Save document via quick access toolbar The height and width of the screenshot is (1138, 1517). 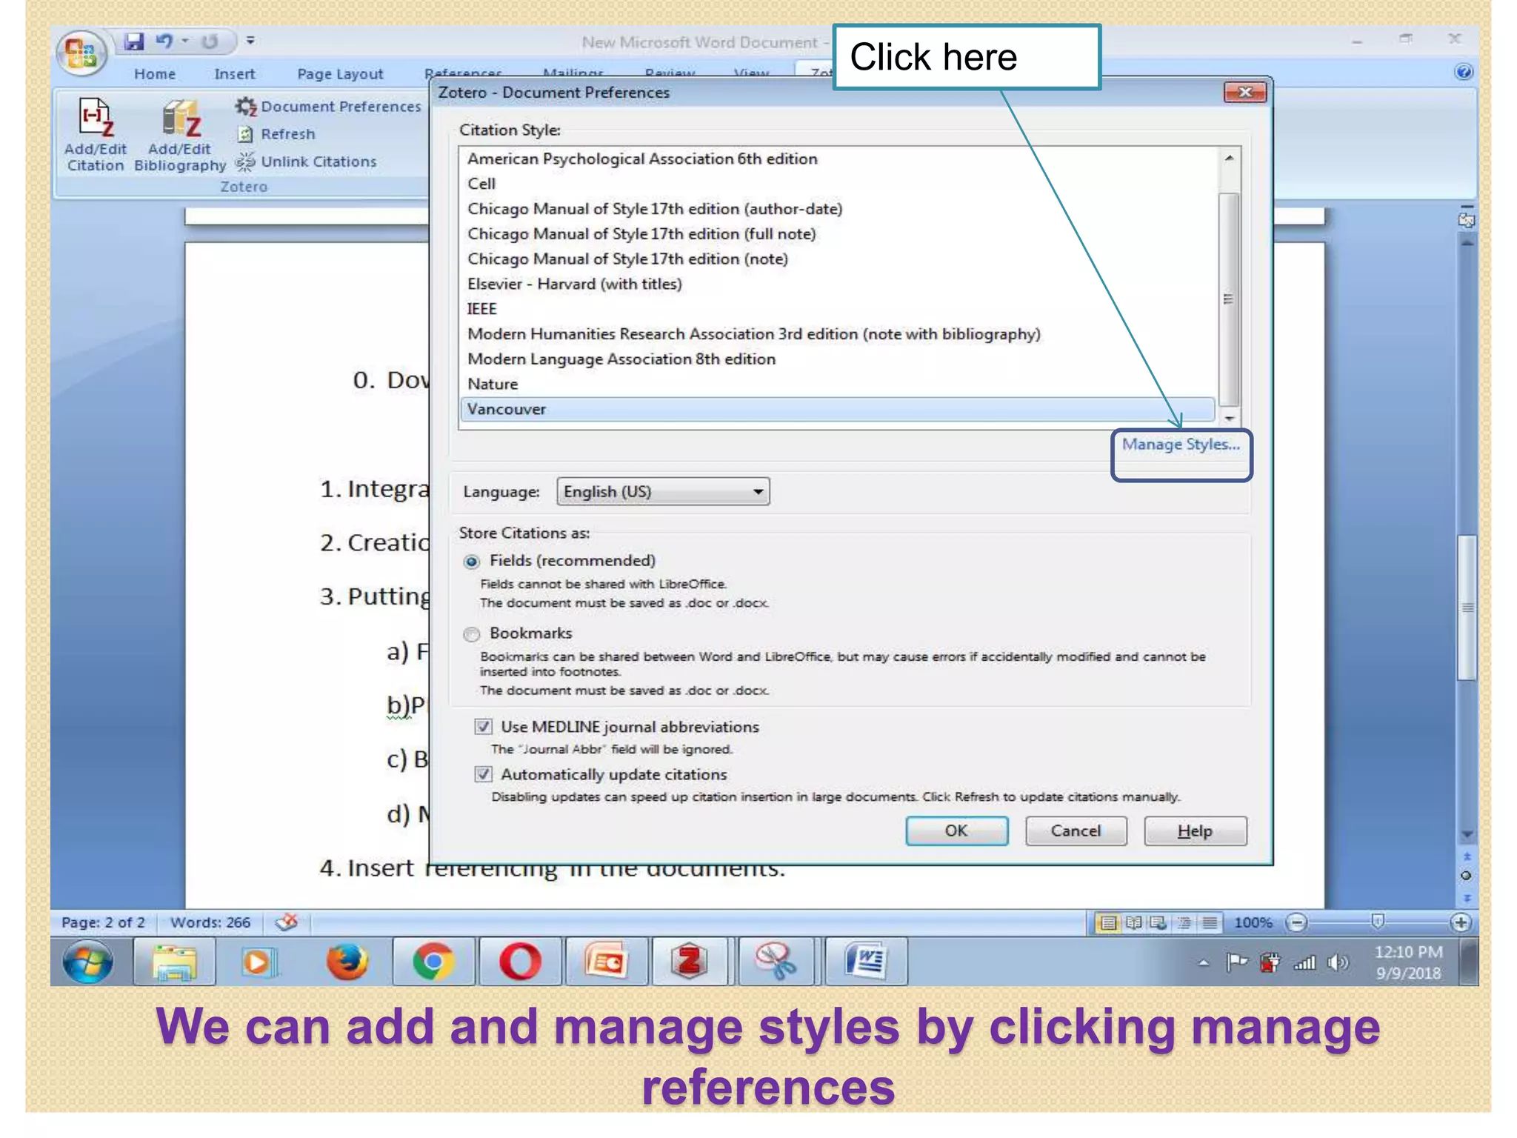pos(133,41)
